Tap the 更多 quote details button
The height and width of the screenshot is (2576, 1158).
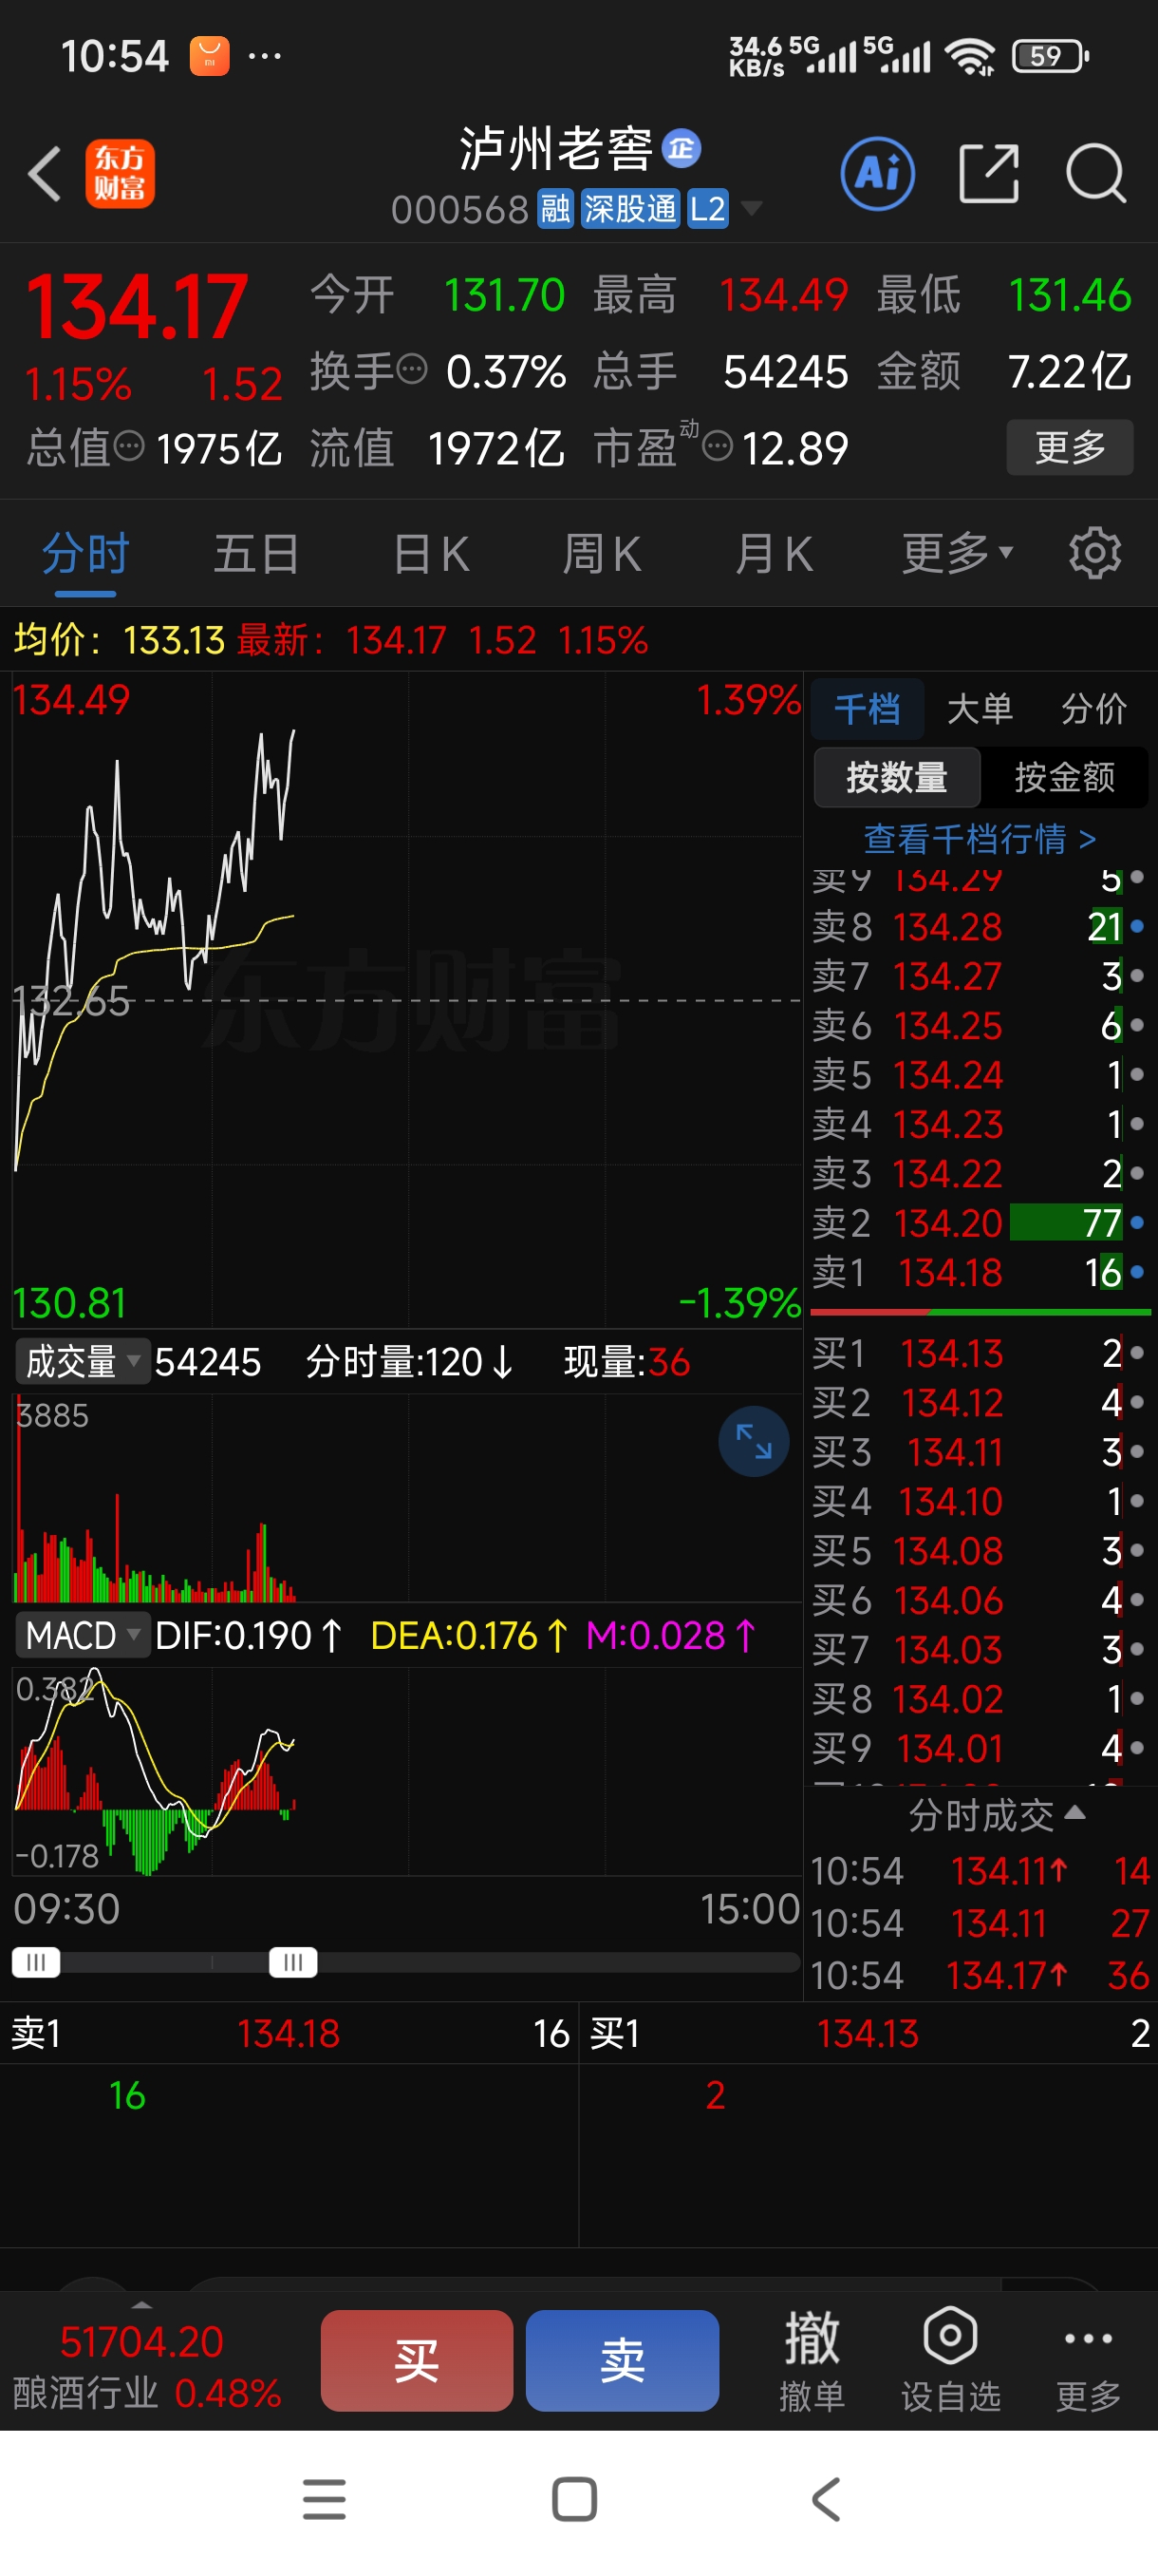[x=1070, y=447]
